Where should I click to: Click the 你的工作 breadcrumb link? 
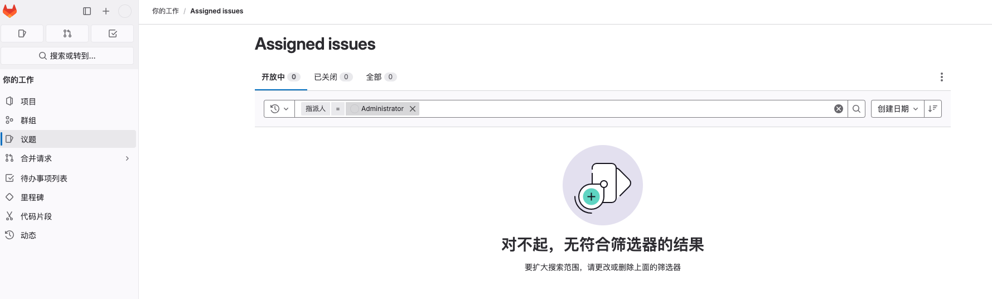tap(166, 11)
